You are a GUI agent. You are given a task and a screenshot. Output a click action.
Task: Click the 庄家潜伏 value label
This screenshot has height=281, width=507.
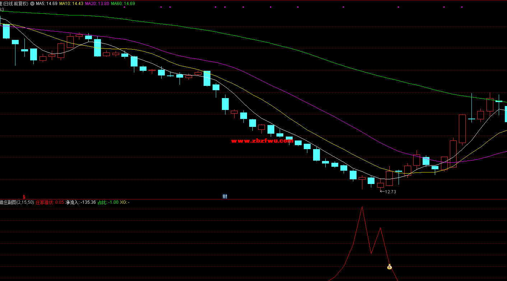click(50, 202)
